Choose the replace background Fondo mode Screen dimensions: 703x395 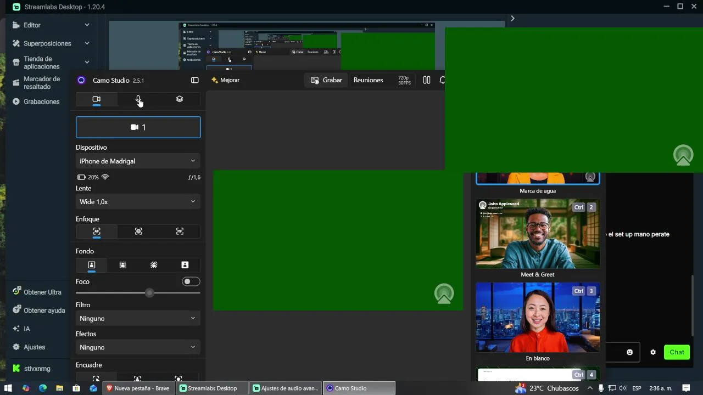(x=185, y=265)
